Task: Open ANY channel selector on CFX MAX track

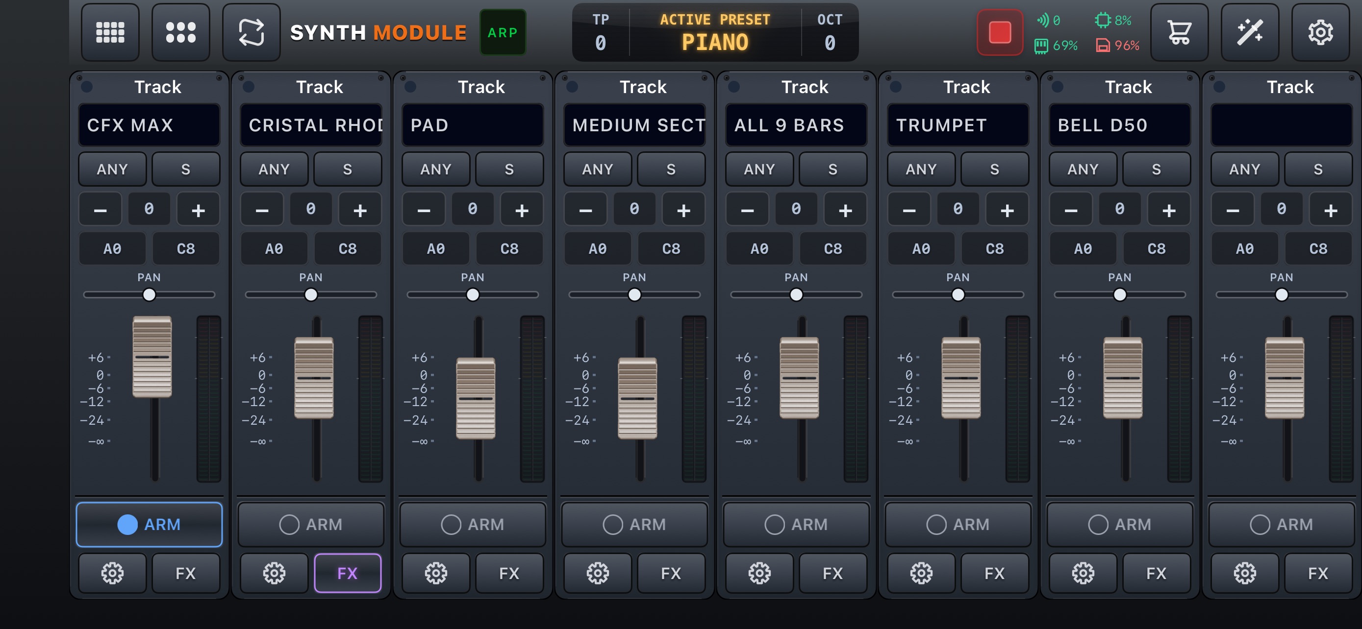Action: [x=112, y=169]
